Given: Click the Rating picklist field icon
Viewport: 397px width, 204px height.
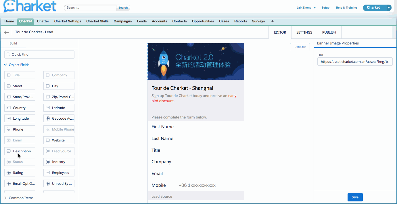Looking at the screenshot, I should click(9, 173).
